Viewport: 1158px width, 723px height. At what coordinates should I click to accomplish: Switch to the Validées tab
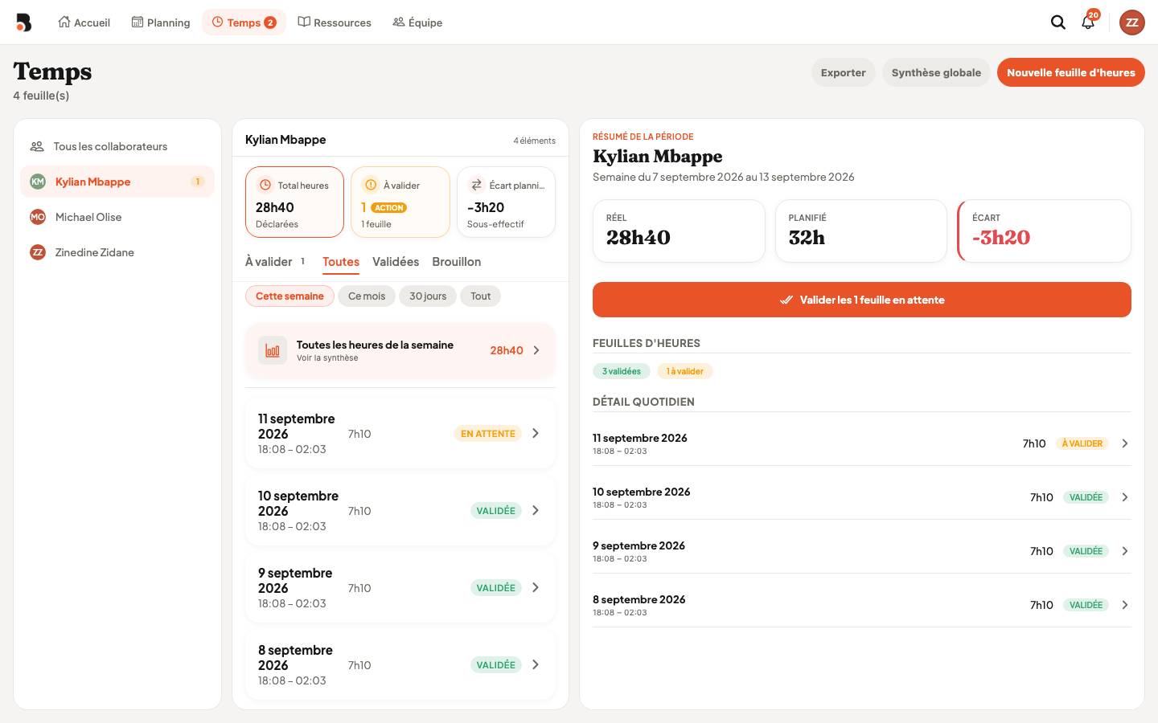click(x=396, y=262)
